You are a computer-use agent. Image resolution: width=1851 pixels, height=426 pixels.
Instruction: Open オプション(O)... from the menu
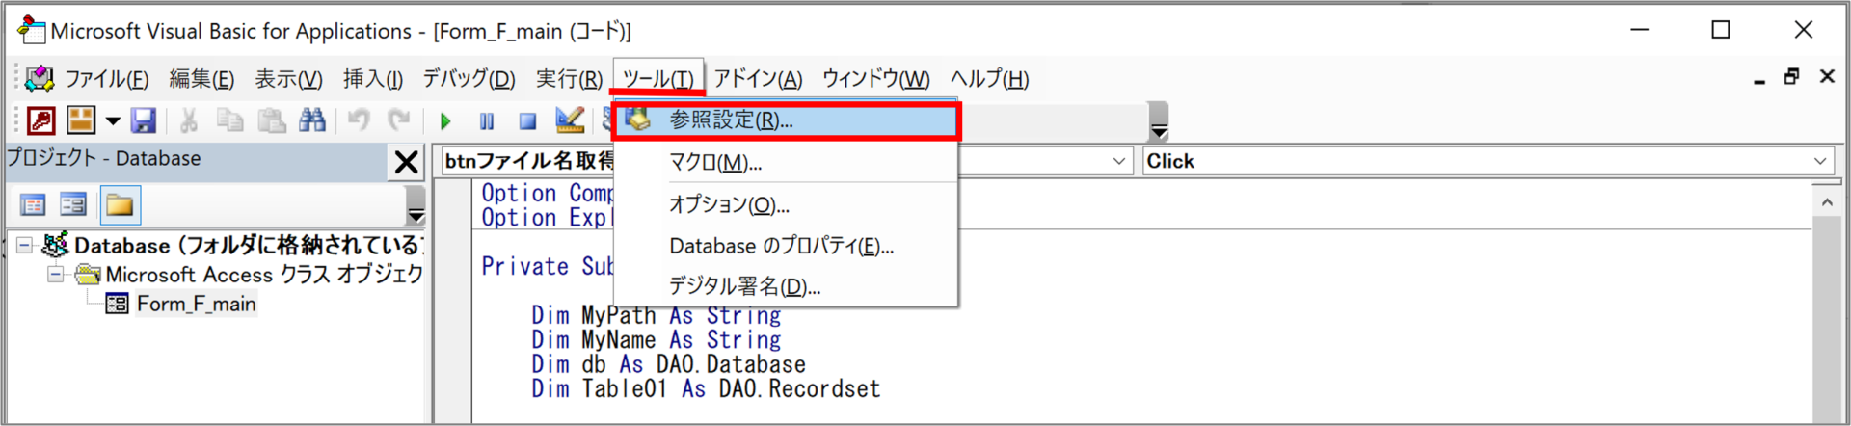tap(786, 205)
